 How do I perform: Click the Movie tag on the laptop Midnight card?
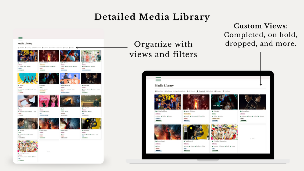click(214, 114)
